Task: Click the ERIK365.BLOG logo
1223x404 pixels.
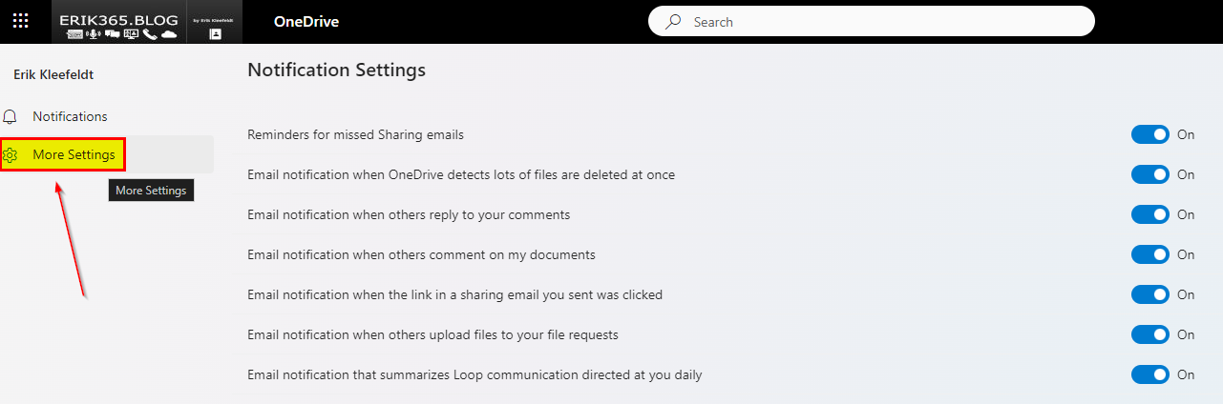Action: click(118, 19)
